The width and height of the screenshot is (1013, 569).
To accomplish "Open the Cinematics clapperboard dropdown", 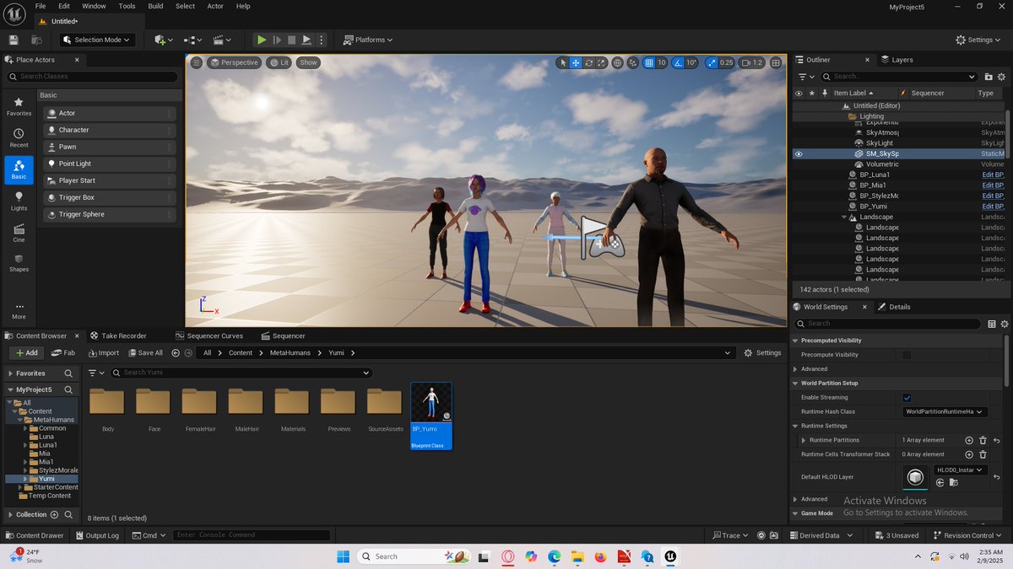I will 223,40.
